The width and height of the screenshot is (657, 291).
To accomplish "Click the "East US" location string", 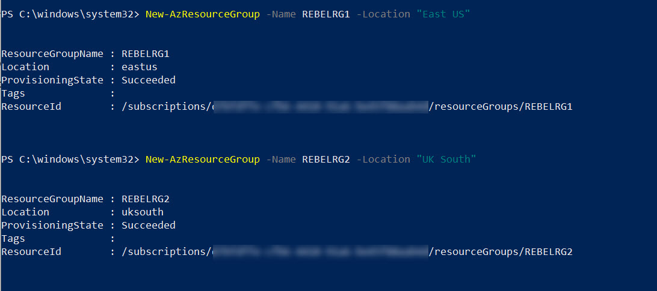I will [x=443, y=14].
